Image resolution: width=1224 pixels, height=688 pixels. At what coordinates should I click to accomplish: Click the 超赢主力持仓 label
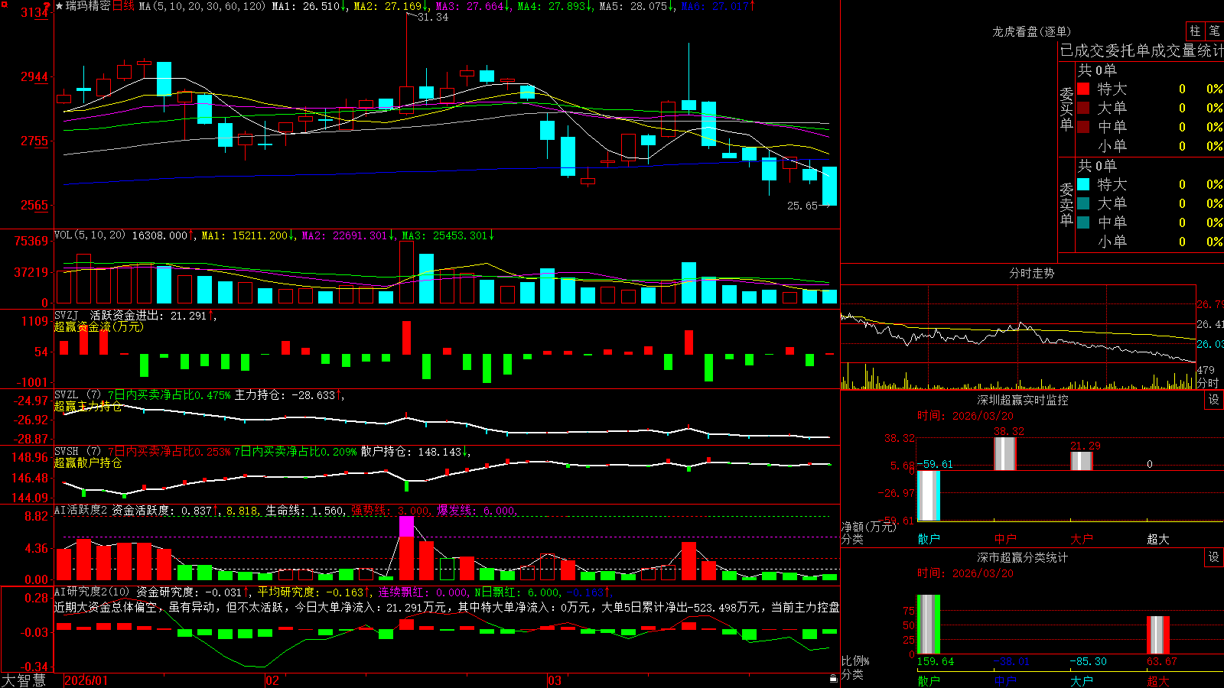pos(88,407)
